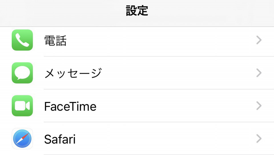Open the メッセージ settings entry
Image resolution: width=274 pixels, height=155 pixels.
point(73,73)
